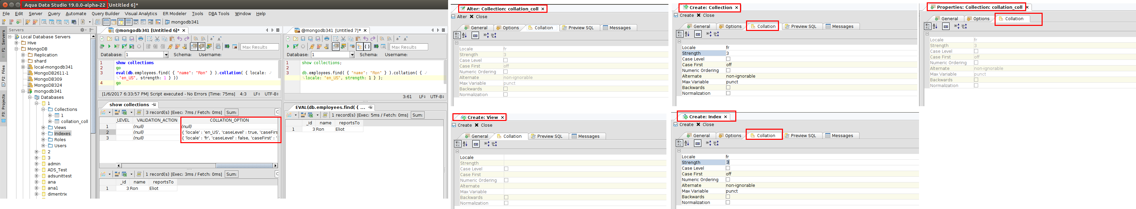Expand the Hive server folder
The image size is (1136, 209).
(x=16, y=43)
